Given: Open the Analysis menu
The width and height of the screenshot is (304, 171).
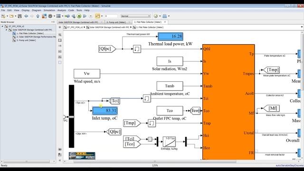Looking at the screenshot, I should pyautogui.click(x=62, y=10).
